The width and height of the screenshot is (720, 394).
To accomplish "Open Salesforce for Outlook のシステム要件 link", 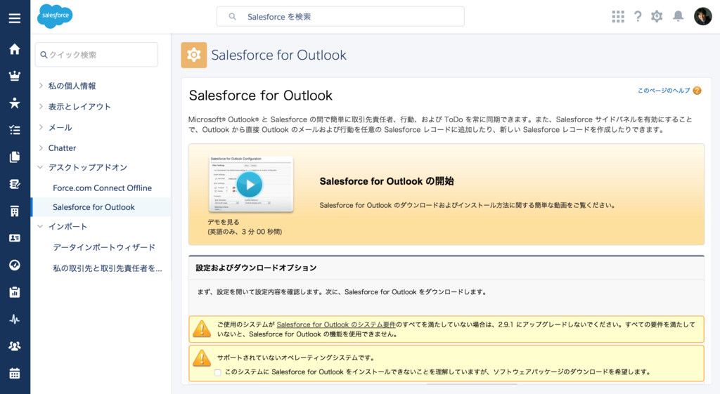I will [336, 324].
